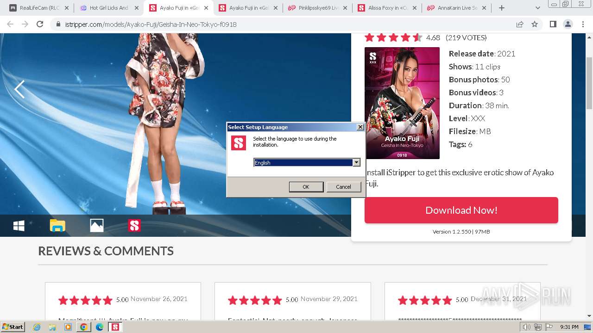Reload the current page

pyautogui.click(x=40, y=24)
